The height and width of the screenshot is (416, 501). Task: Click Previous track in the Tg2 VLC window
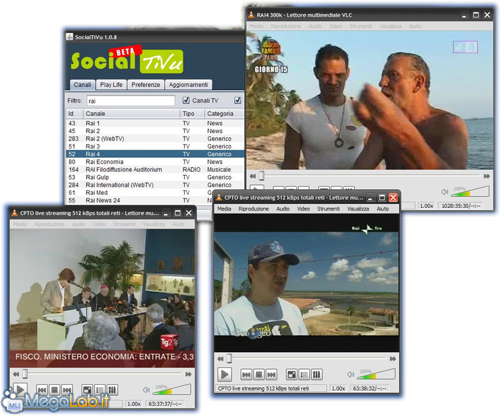(42, 390)
